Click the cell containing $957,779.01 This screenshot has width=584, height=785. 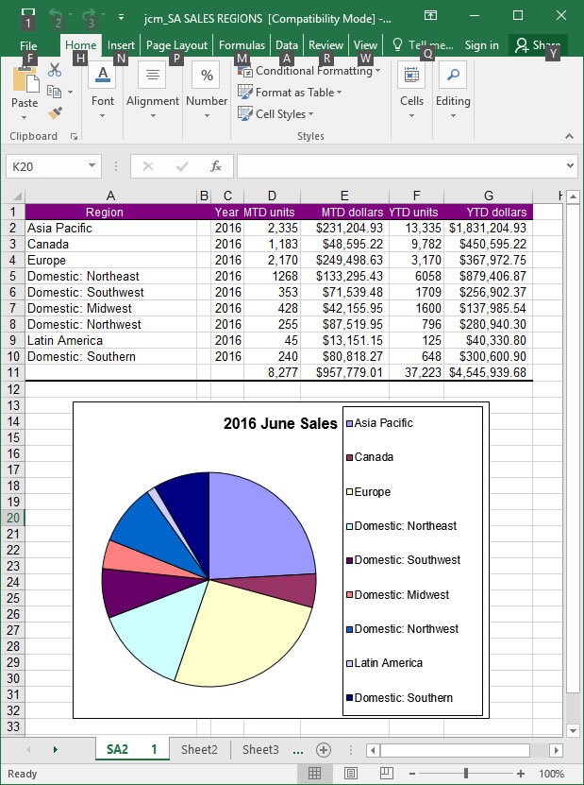344,372
